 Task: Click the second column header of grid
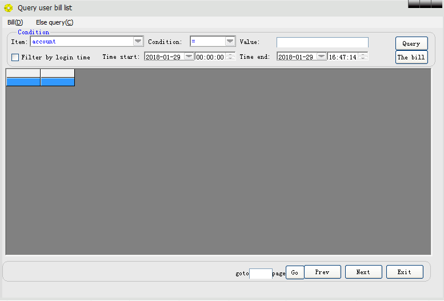[x=58, y=73]
